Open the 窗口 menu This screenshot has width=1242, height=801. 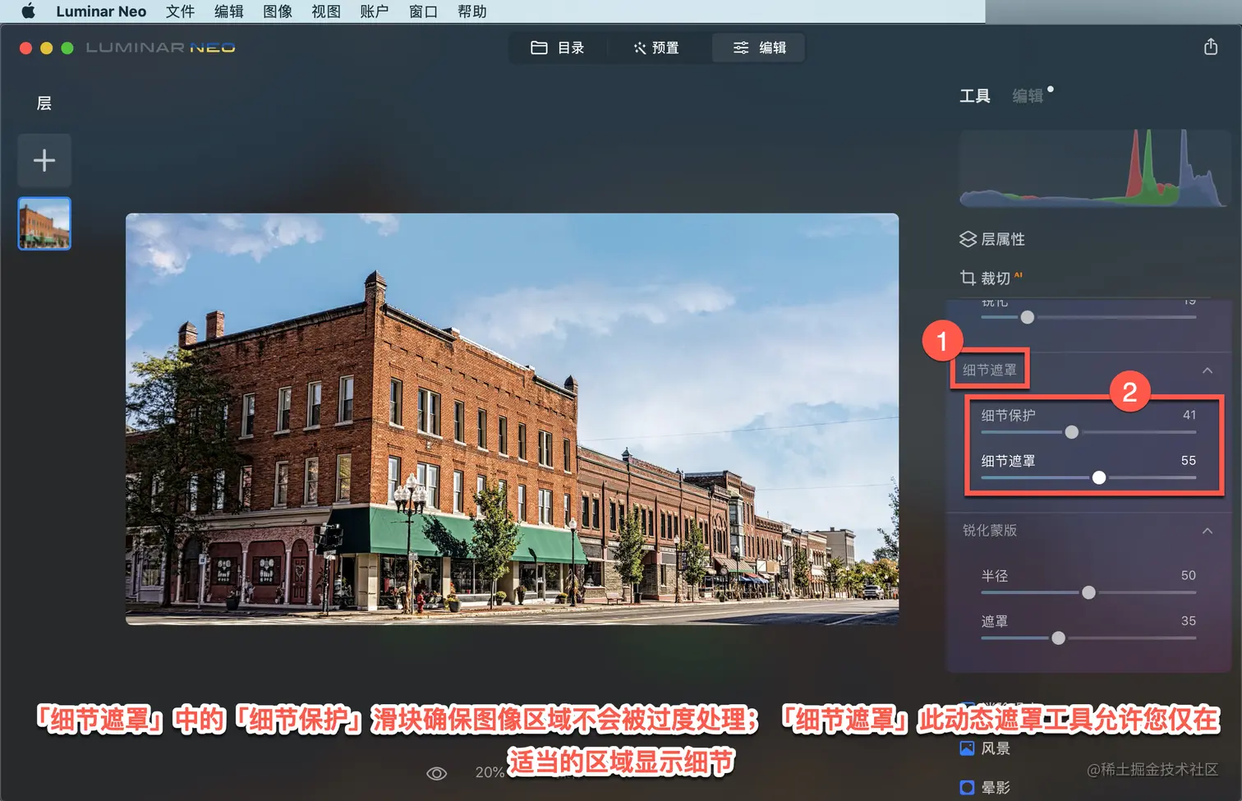423,12
